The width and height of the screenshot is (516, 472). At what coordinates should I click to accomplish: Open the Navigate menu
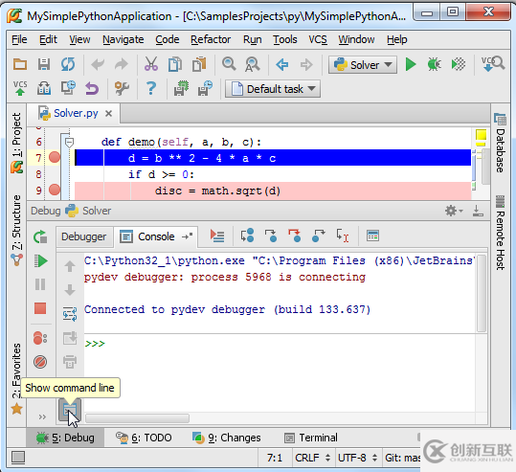pos(123,39)
